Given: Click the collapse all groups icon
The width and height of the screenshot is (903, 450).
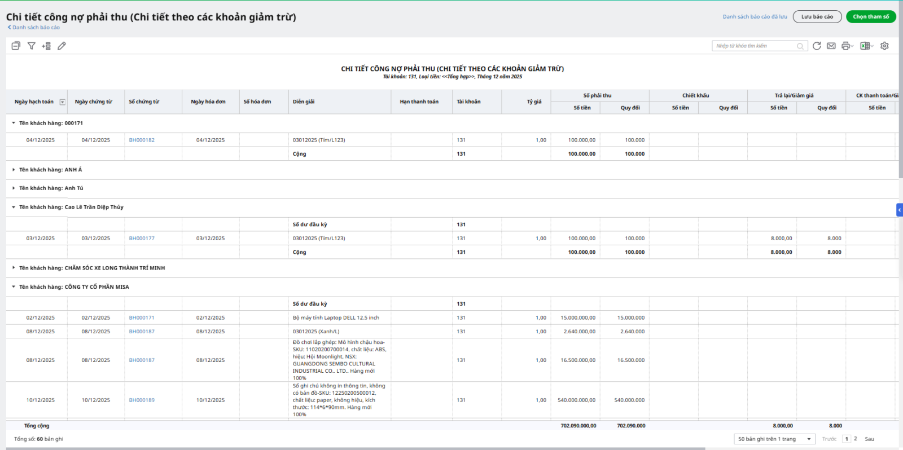Looking at the screenshot, I should (x=16, y=46).
